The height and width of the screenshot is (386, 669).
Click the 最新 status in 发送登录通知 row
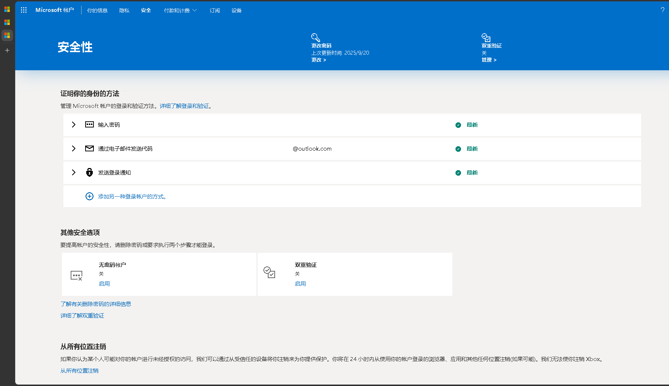[472, 172]
